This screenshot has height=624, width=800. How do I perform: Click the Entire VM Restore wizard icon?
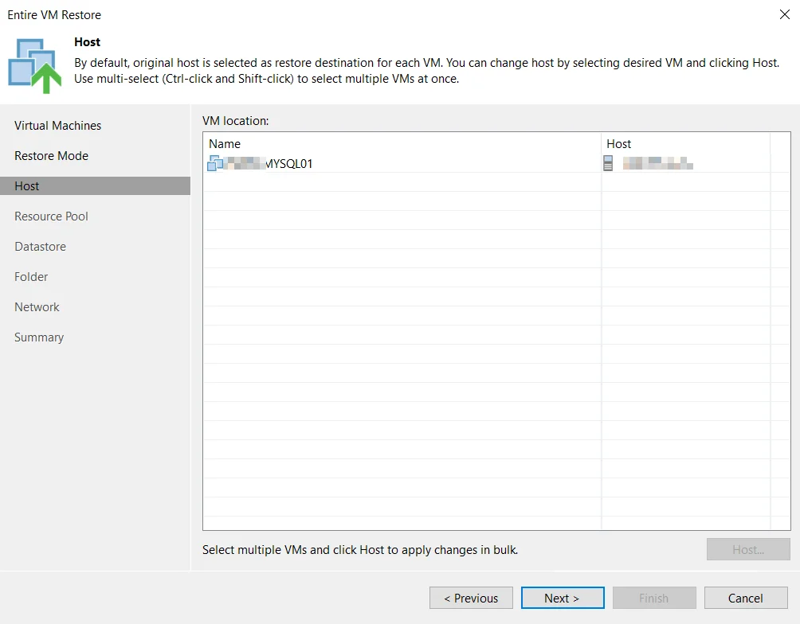[35, 66]
